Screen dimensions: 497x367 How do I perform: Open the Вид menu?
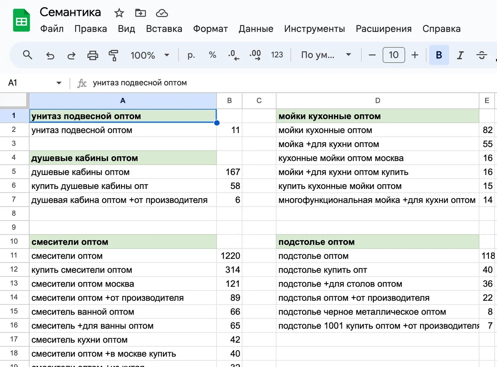(x=127, y=29)
